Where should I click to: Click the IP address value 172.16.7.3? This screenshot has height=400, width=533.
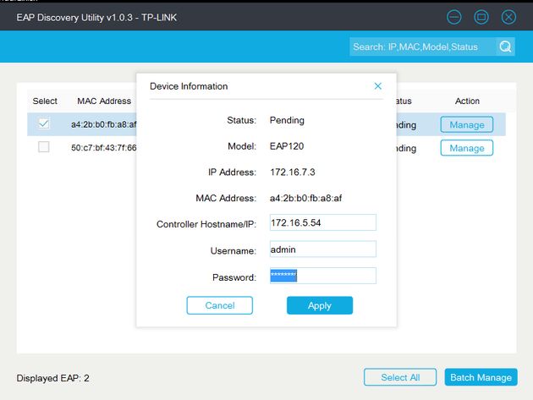point(293,172)
